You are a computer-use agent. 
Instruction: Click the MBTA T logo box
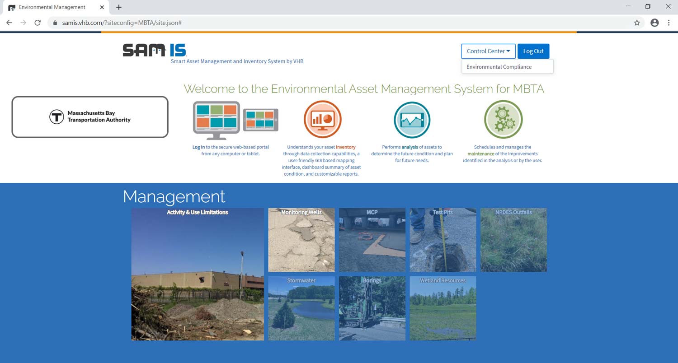pyautogui.click(x=90, y=117)
